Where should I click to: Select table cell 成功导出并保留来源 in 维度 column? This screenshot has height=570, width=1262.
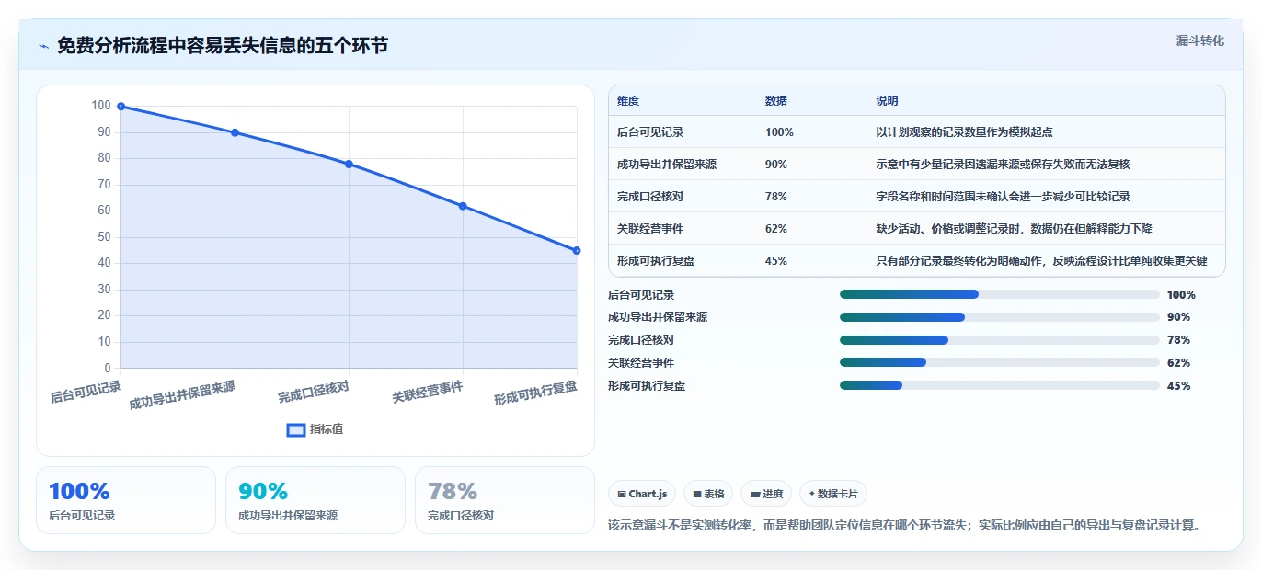click(x=667, y=165)
